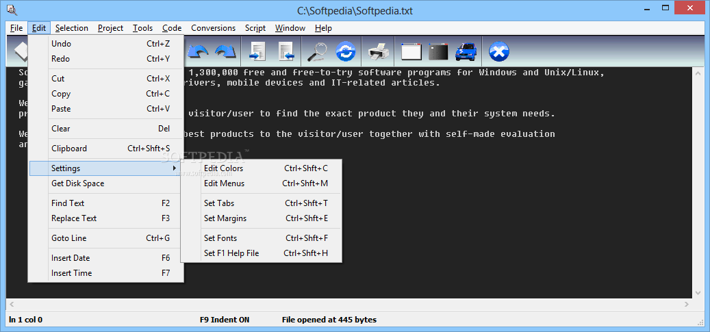Open the Code menu
Screen dimensions: 710x332
pyautogui.click(x=172, y=28)
